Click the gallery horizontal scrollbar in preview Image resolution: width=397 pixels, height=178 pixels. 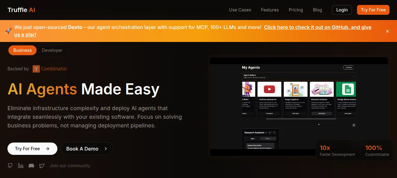pyautogui.click(x=301, y=119)
